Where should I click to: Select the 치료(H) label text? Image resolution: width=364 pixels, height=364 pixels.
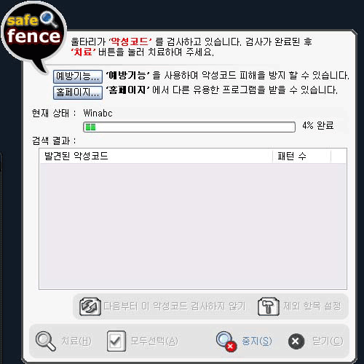[76, 341]
